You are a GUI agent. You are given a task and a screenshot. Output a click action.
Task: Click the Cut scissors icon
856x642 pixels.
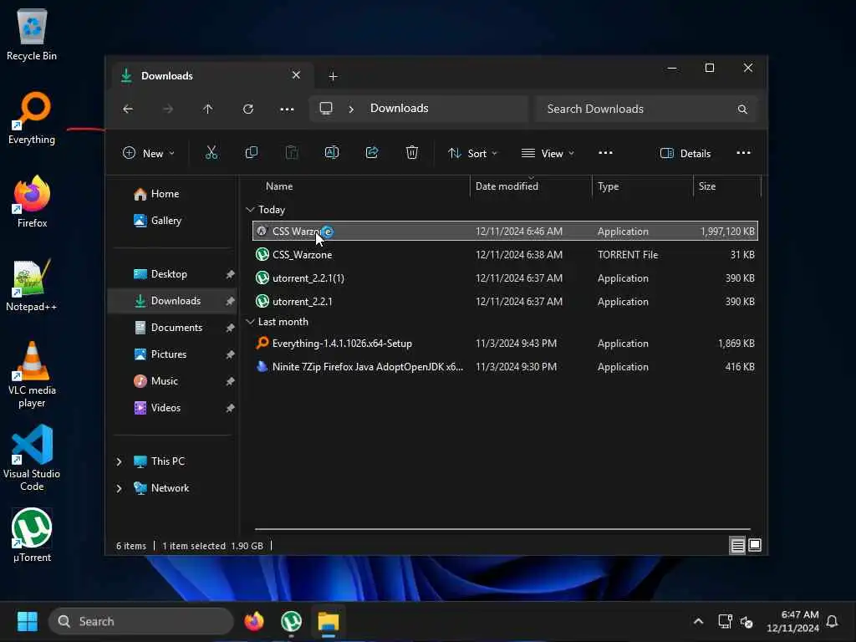pyautogui.click(x=211, y=153)
